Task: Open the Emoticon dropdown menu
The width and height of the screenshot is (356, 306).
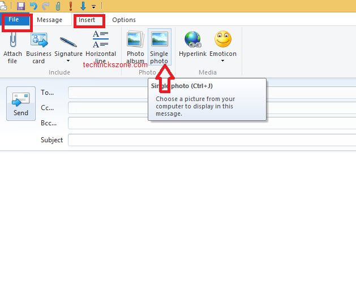Action: pos(222,60)
